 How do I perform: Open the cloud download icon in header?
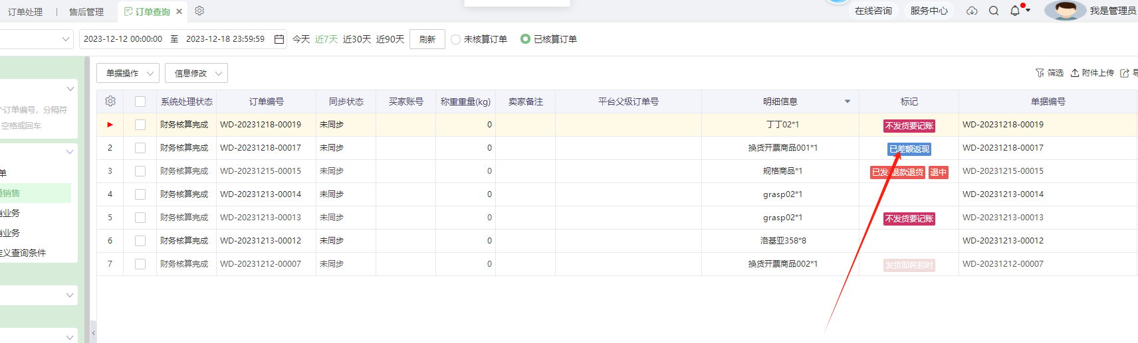(972, 11)
